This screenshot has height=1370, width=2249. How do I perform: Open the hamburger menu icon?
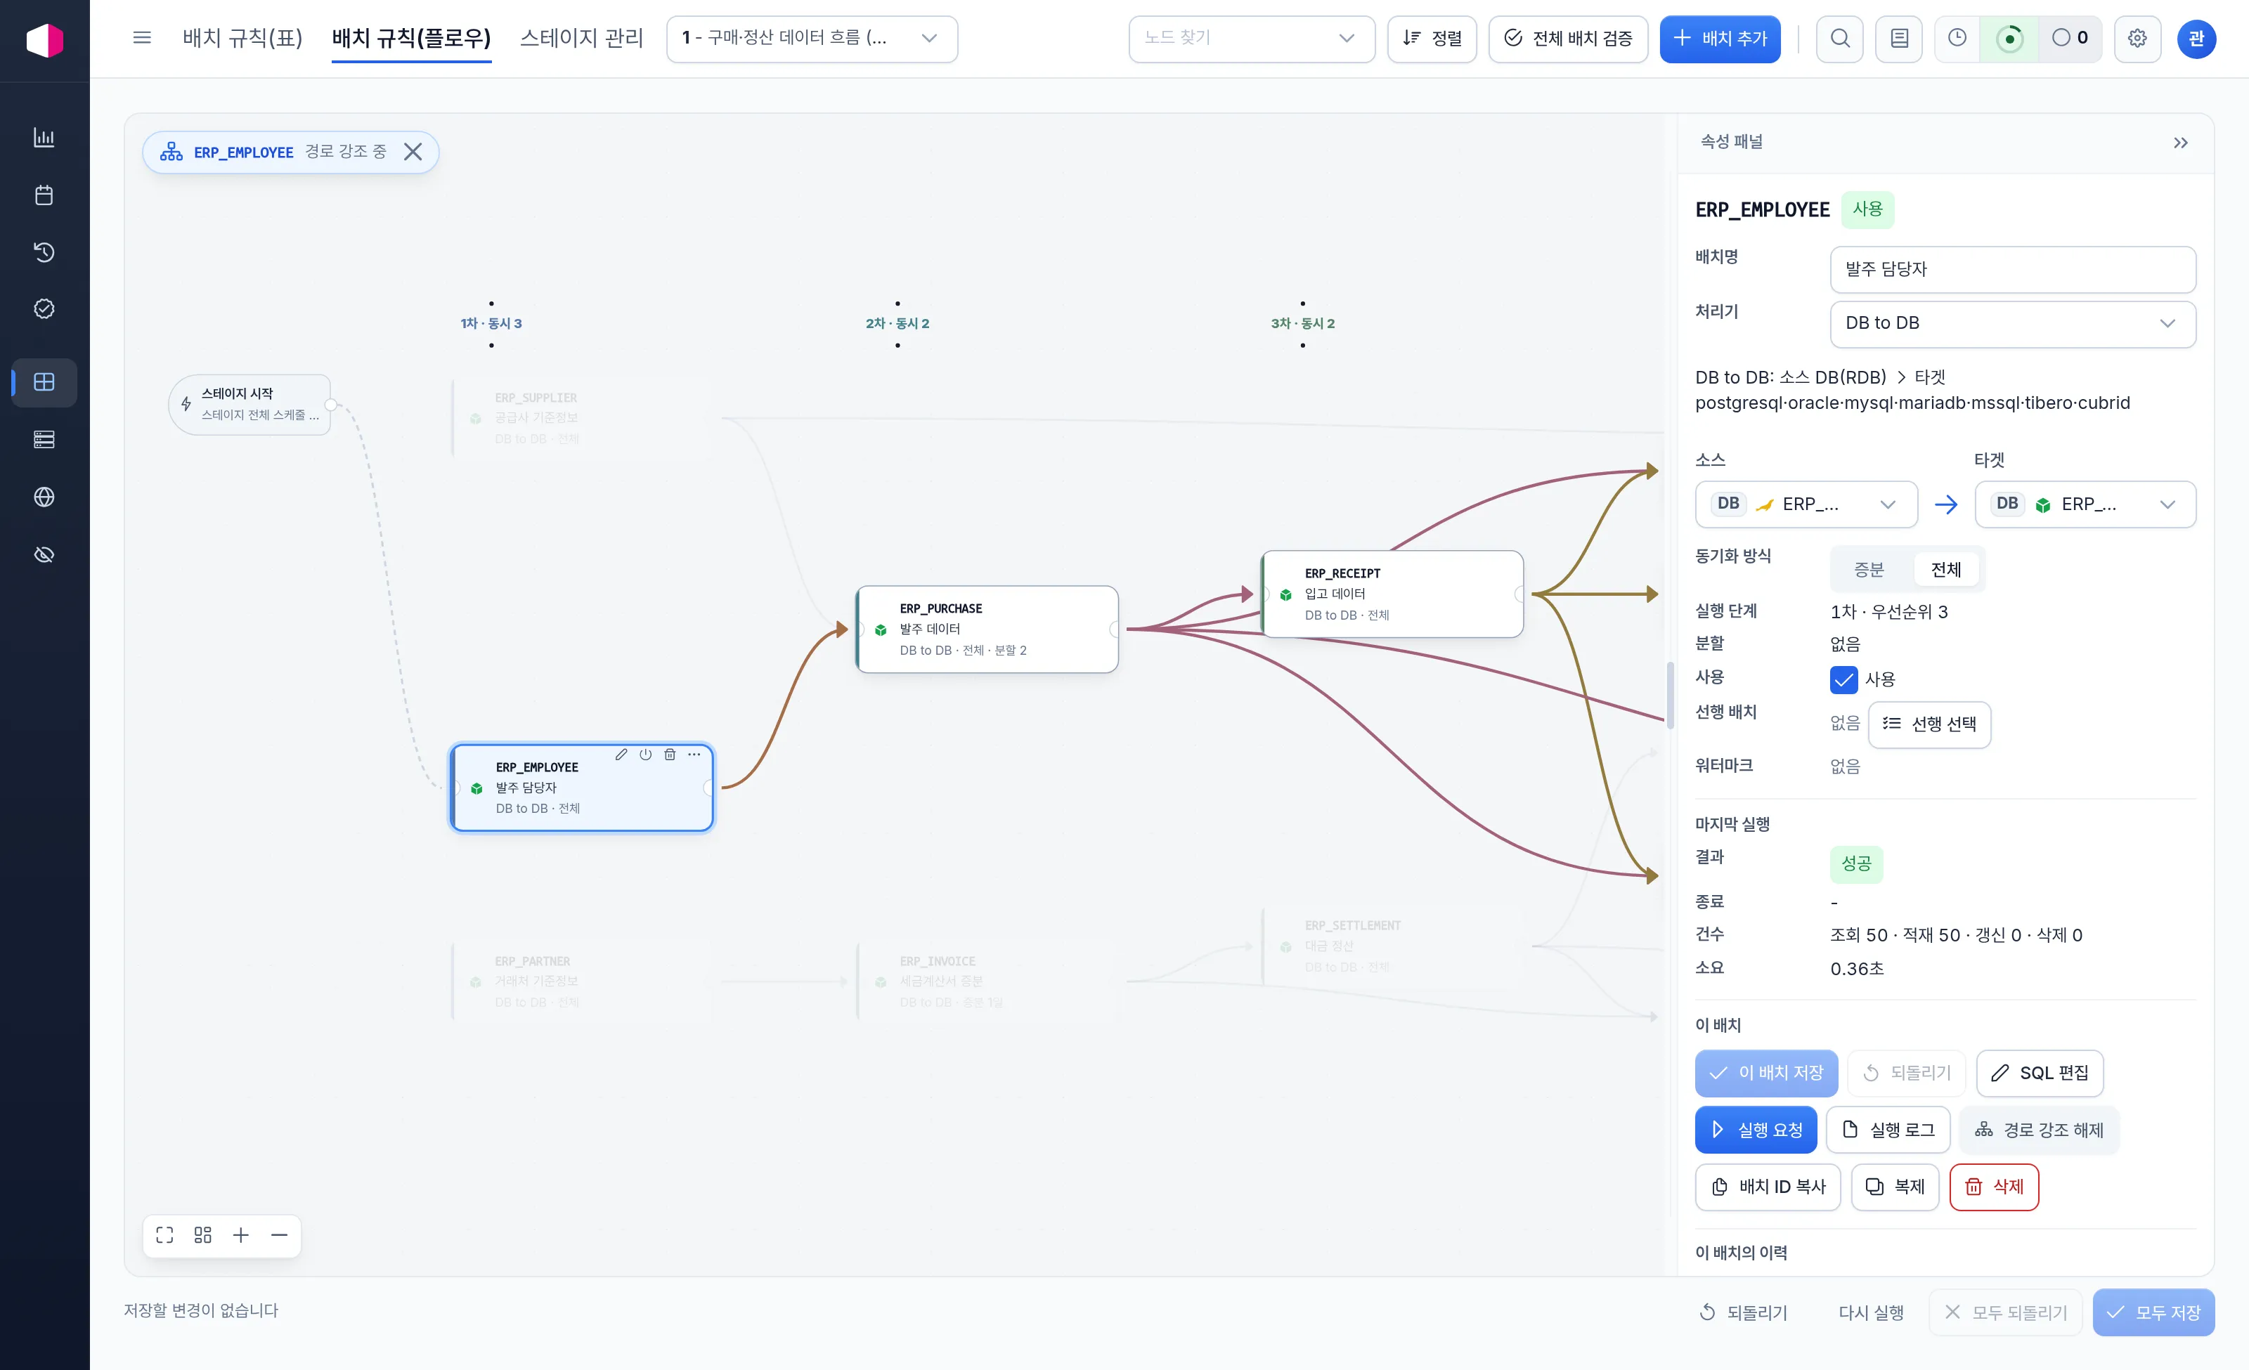click(x=141, y=37)
